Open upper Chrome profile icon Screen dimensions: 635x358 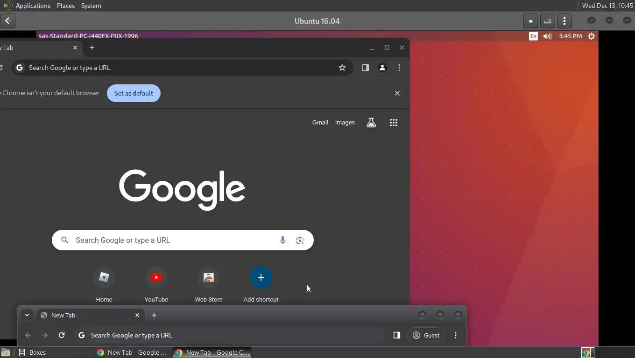click(382, 68)
